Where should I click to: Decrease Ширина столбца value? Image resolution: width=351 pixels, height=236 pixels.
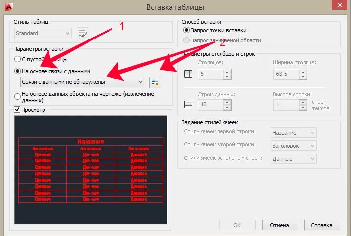(x=303, y=77)
